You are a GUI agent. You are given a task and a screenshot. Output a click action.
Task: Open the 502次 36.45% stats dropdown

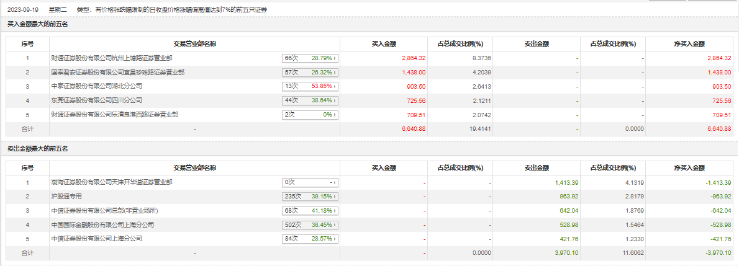[x=310, y=224]
